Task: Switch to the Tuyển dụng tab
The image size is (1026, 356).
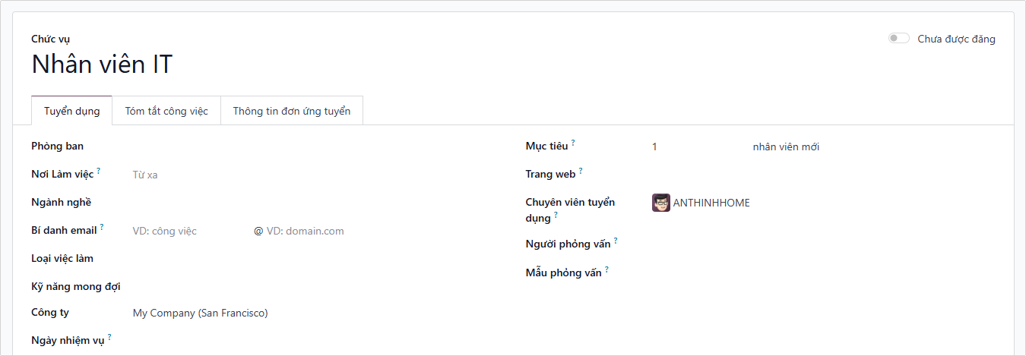Action: 72,111
